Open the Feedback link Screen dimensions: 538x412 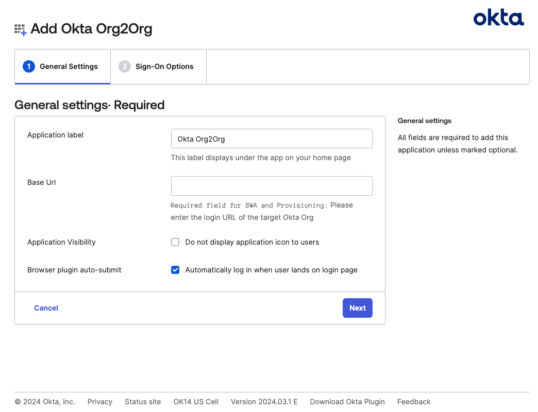coord(414,402)
